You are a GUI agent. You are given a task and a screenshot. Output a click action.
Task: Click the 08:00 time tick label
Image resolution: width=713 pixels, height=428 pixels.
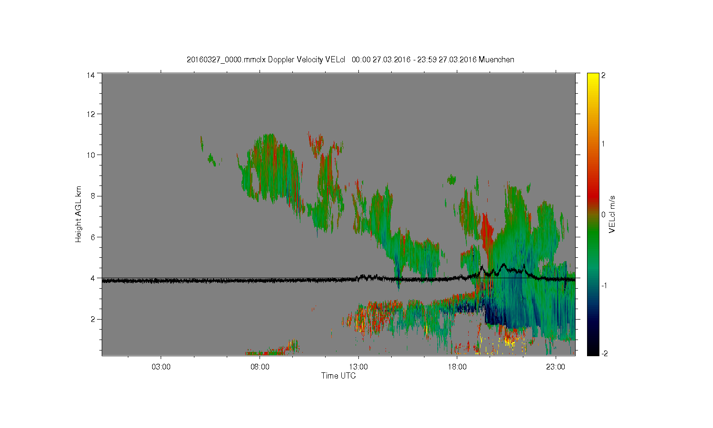pyautogui.click(x=260, y=367)
